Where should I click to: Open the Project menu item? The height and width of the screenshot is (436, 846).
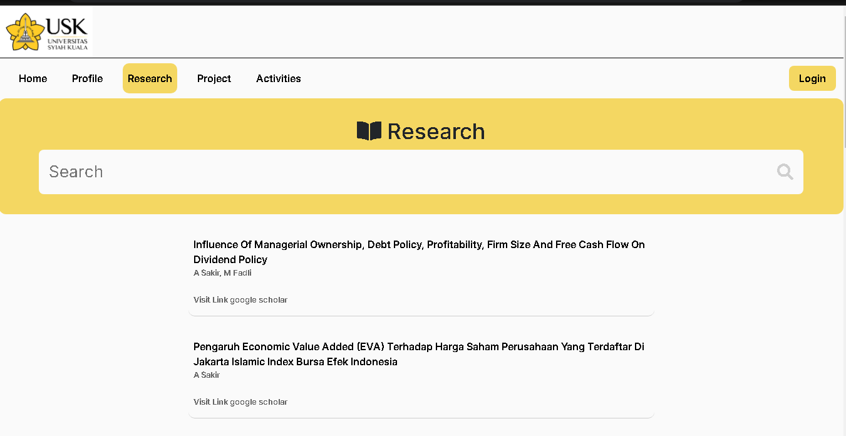[x=214, y=78]
